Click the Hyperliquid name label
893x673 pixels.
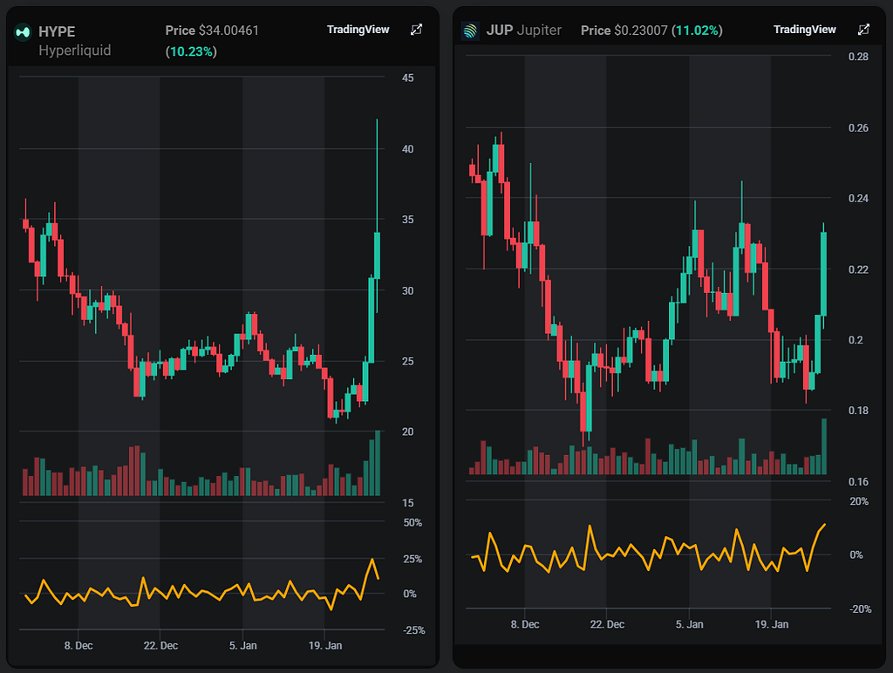pyautogui.click(x=74, y=51)
